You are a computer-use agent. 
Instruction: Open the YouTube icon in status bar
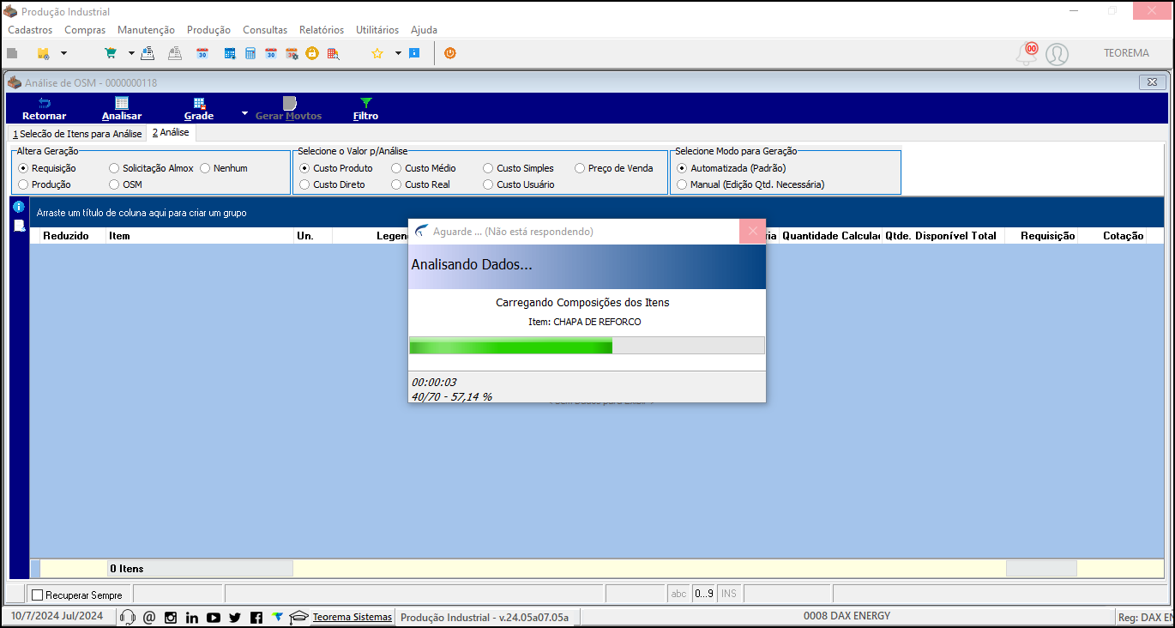(x=214, y=617)
